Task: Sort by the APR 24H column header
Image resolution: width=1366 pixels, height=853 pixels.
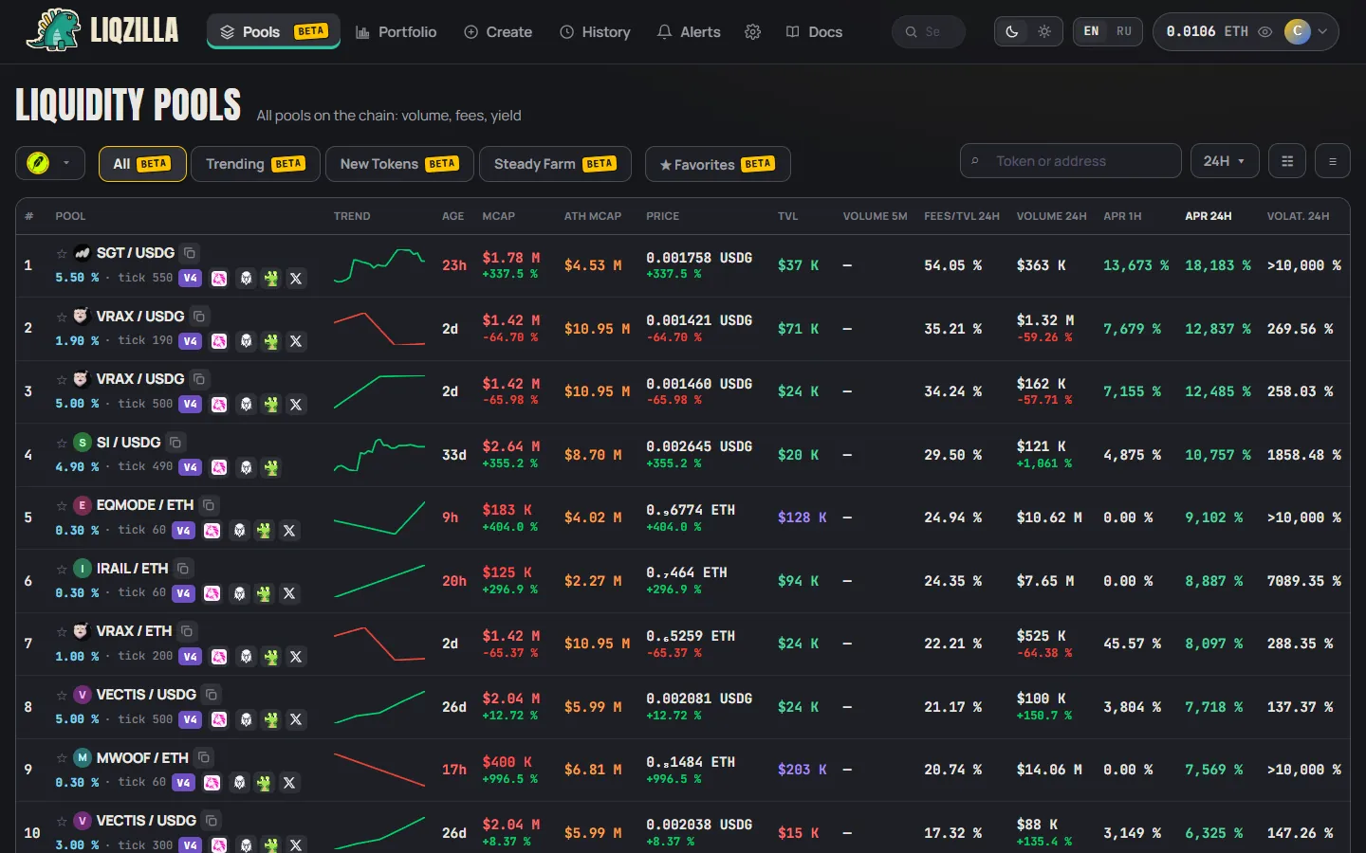Action: click(x=1209, y=216)
